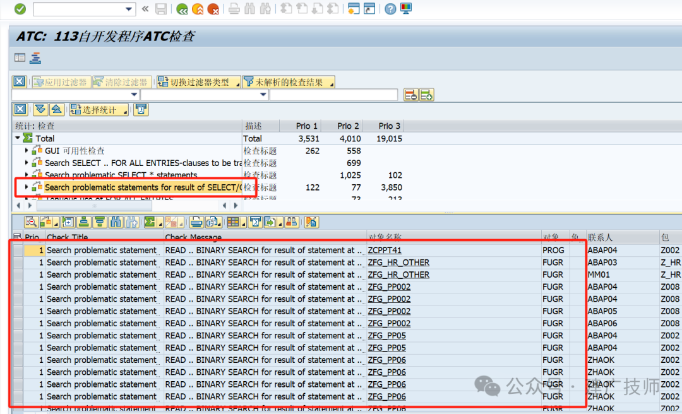Screen dimensions: 682x414
Task: Select row selector of first ZFG_HR_OTHER row
Action: (18, 263)
